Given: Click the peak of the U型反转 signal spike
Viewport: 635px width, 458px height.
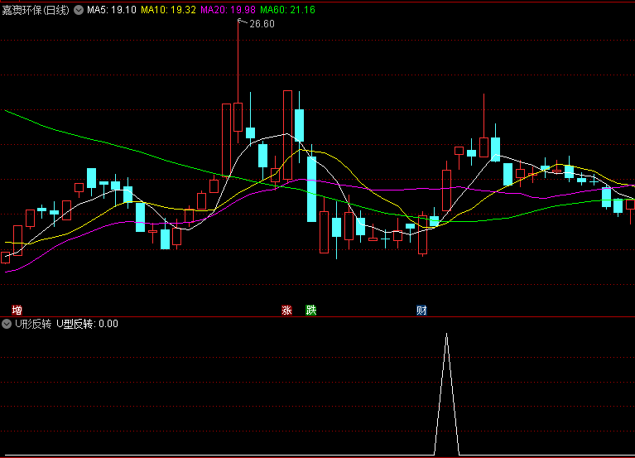Looking at the screenshot, I should [x=447, y=334].
